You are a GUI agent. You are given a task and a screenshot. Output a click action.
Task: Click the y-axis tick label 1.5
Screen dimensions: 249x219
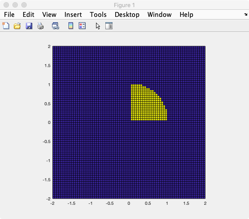(x=48, y=66)
